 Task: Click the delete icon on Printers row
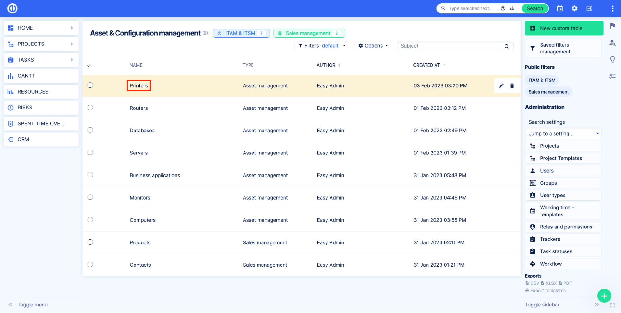pos(512,85)
